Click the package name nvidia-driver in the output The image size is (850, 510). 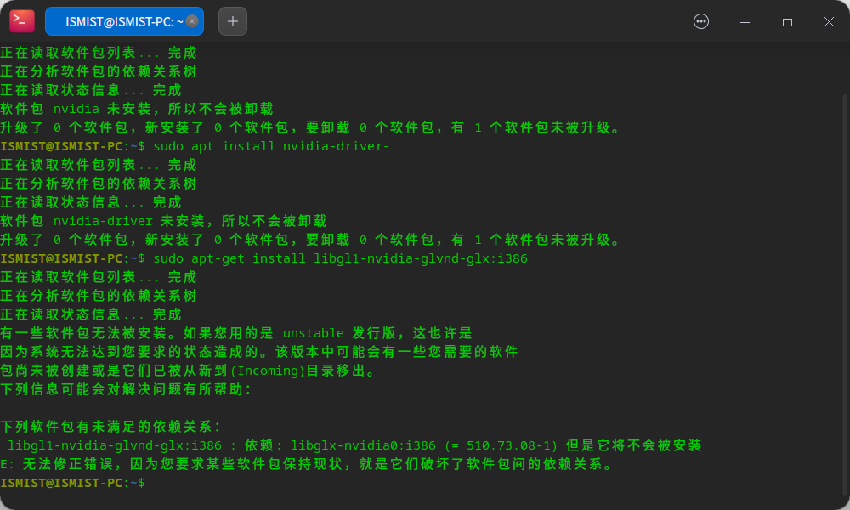click(x=102, y=220)
